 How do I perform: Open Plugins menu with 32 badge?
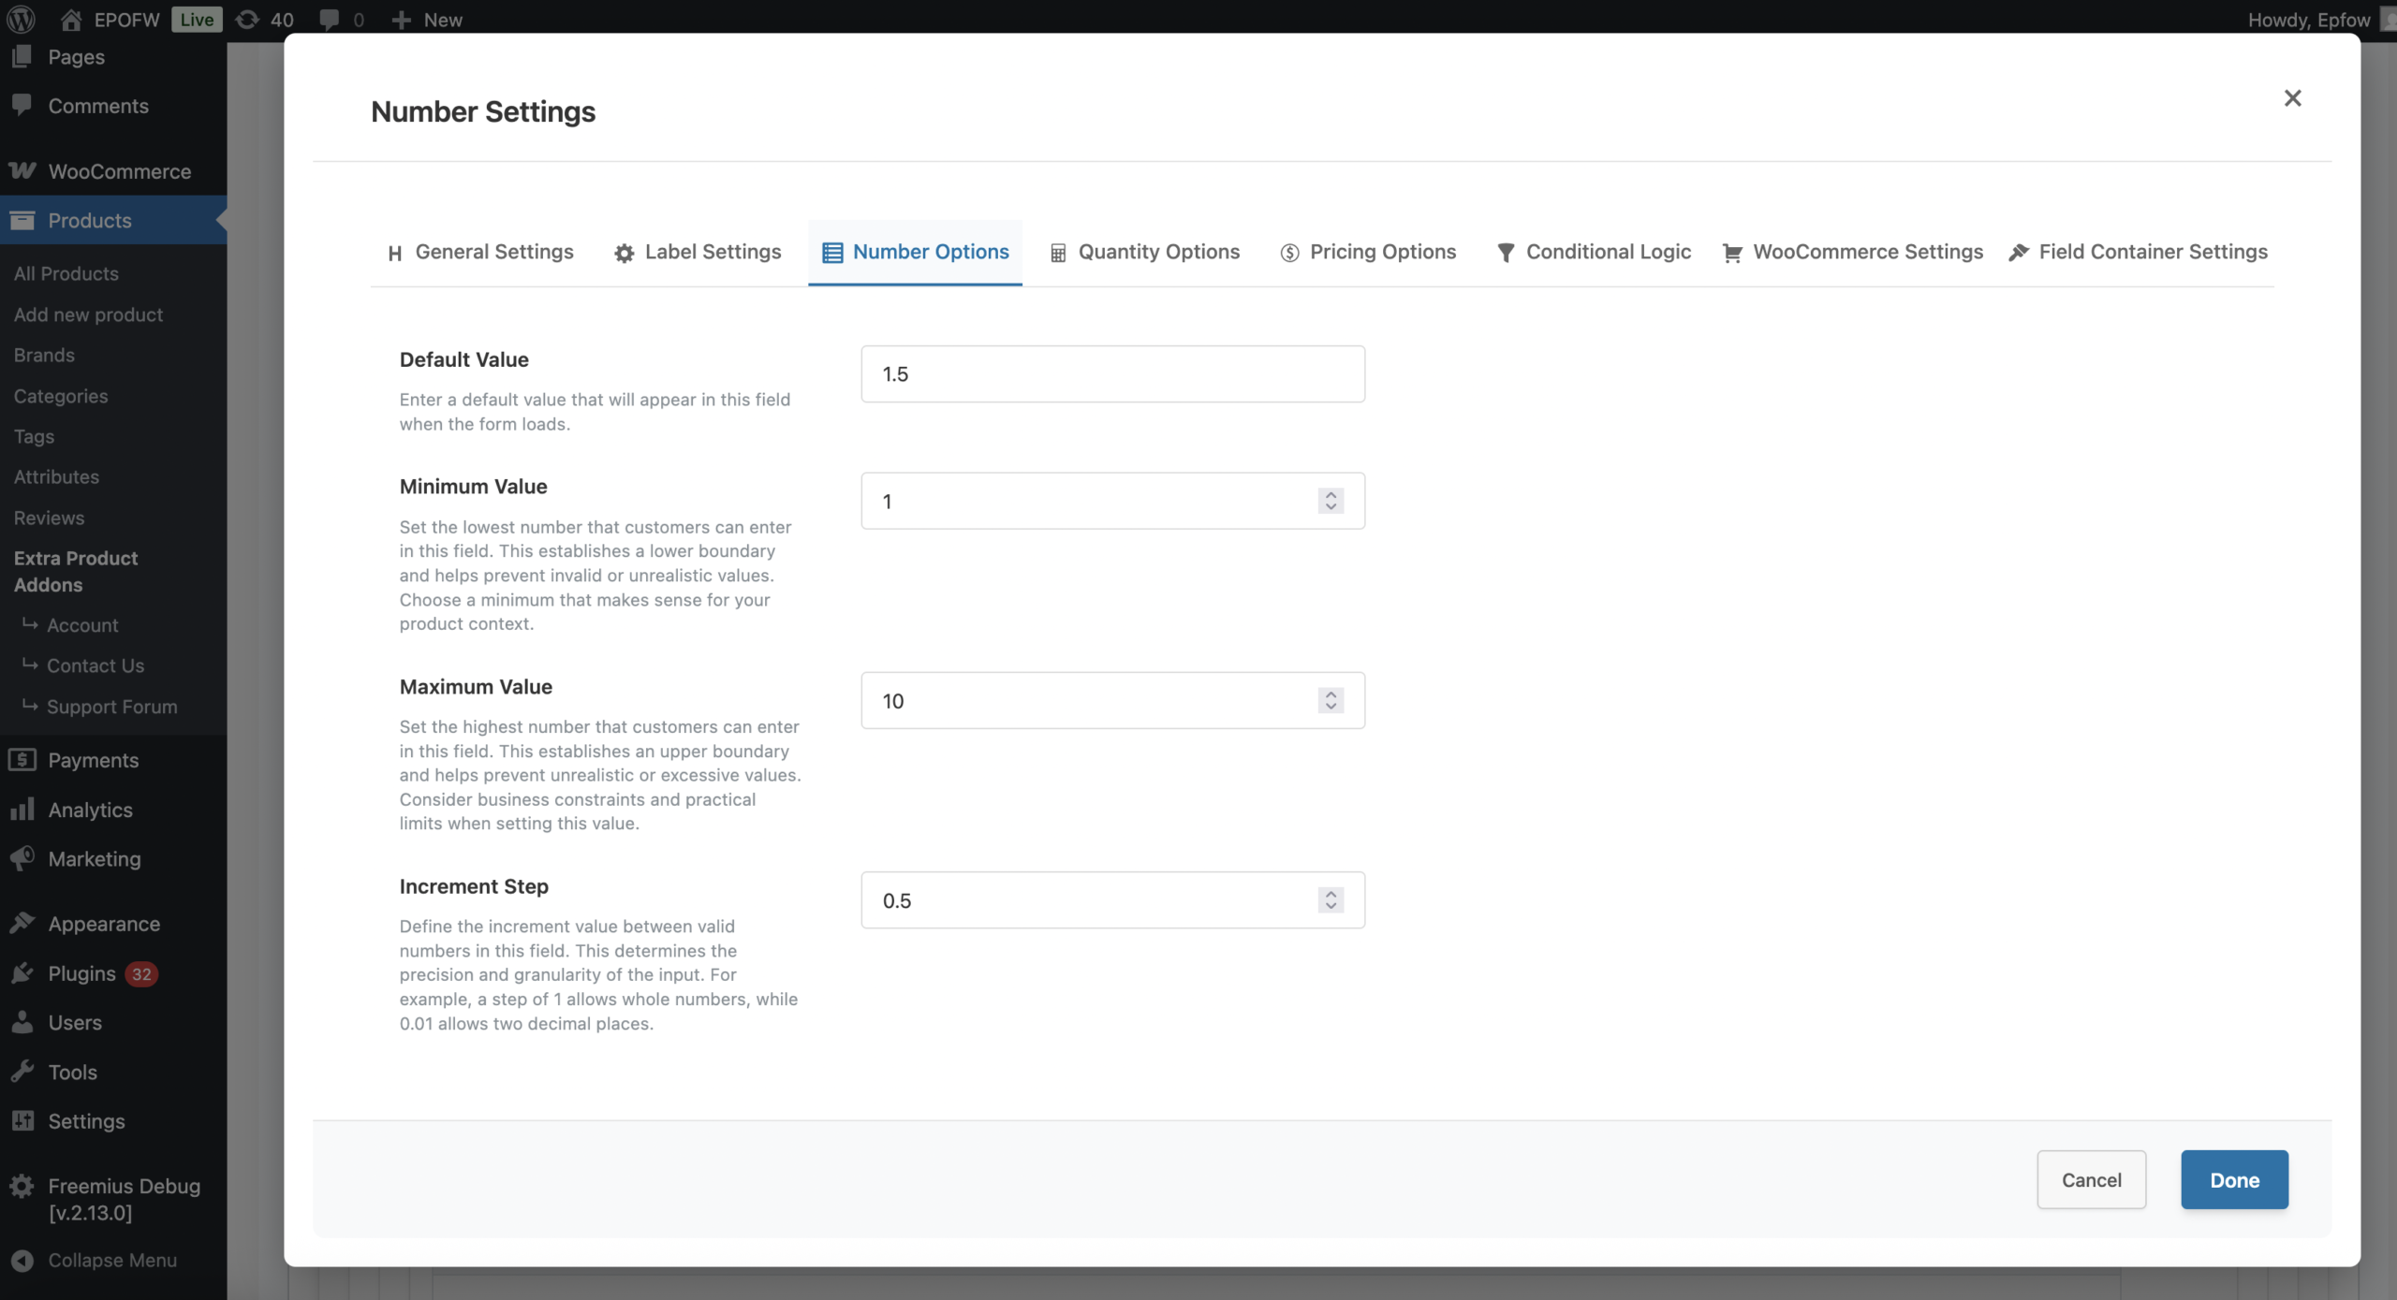[82, 973]
